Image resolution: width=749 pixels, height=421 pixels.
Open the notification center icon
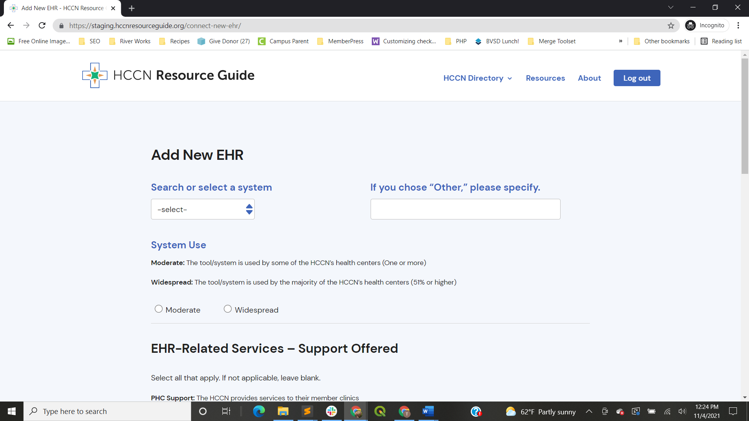click(733, 411)
